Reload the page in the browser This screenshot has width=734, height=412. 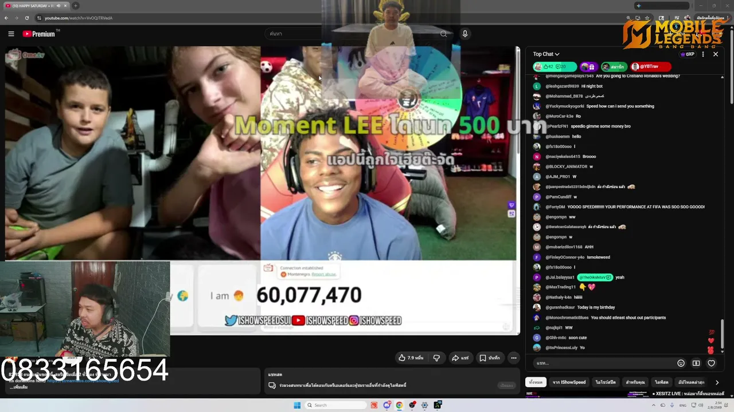coord(26,18)
